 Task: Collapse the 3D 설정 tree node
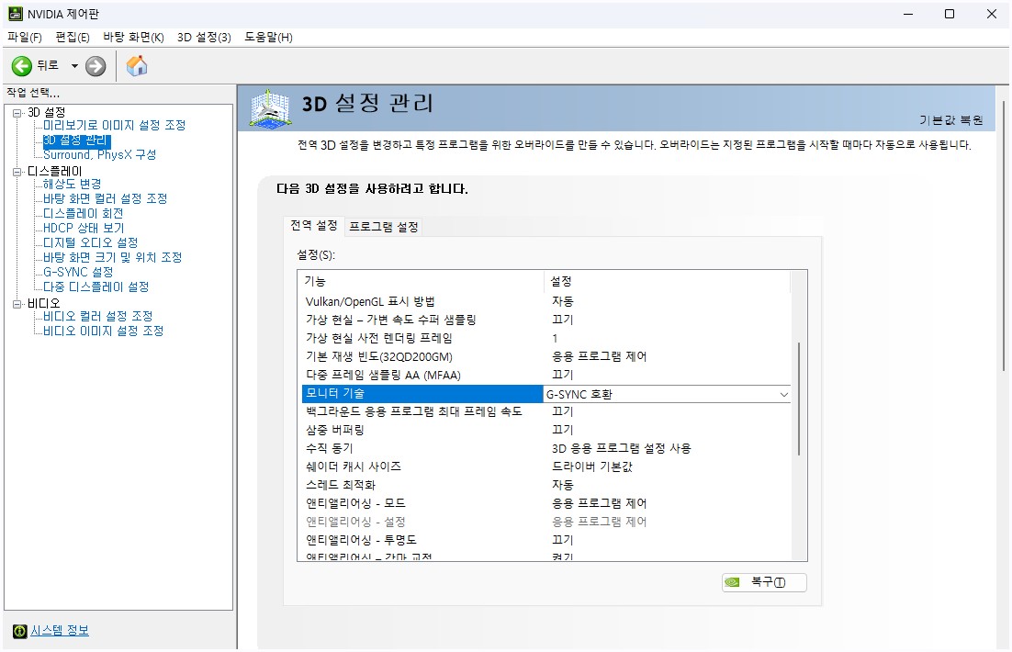(x=17, y=113)
